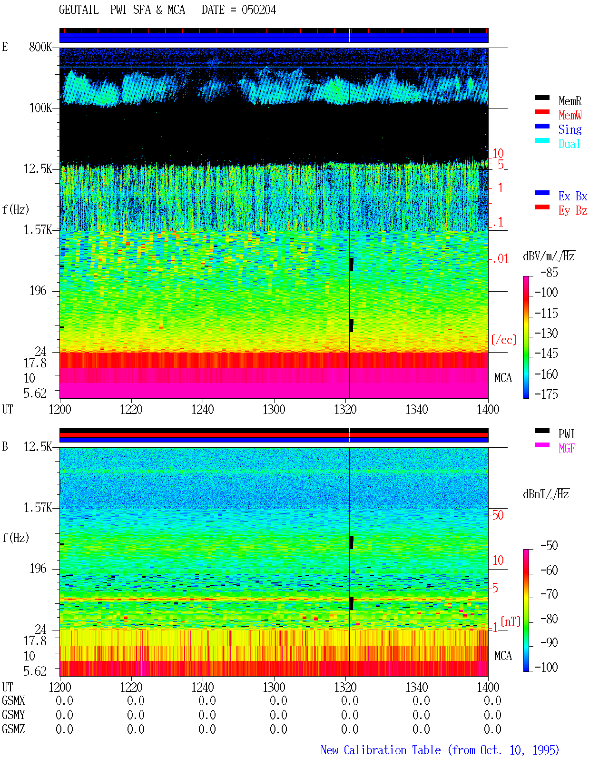609x758 pixels.
Task: Click the 'f(Hz)' axis label of B panel
Action: tap(16, 538)
